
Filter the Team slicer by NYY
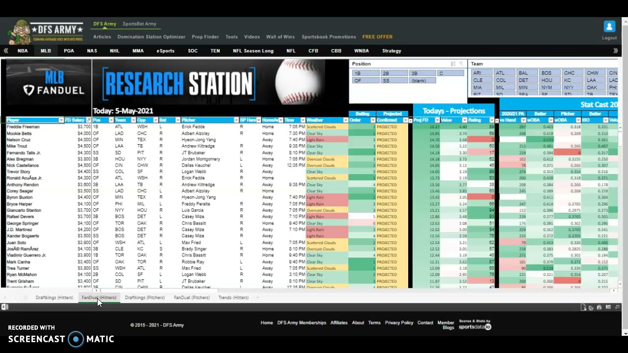[x=574, y=87]
